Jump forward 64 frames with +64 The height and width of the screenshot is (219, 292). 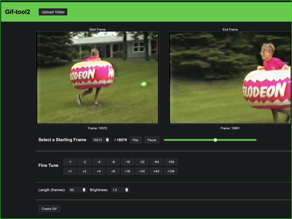(156, 171)
